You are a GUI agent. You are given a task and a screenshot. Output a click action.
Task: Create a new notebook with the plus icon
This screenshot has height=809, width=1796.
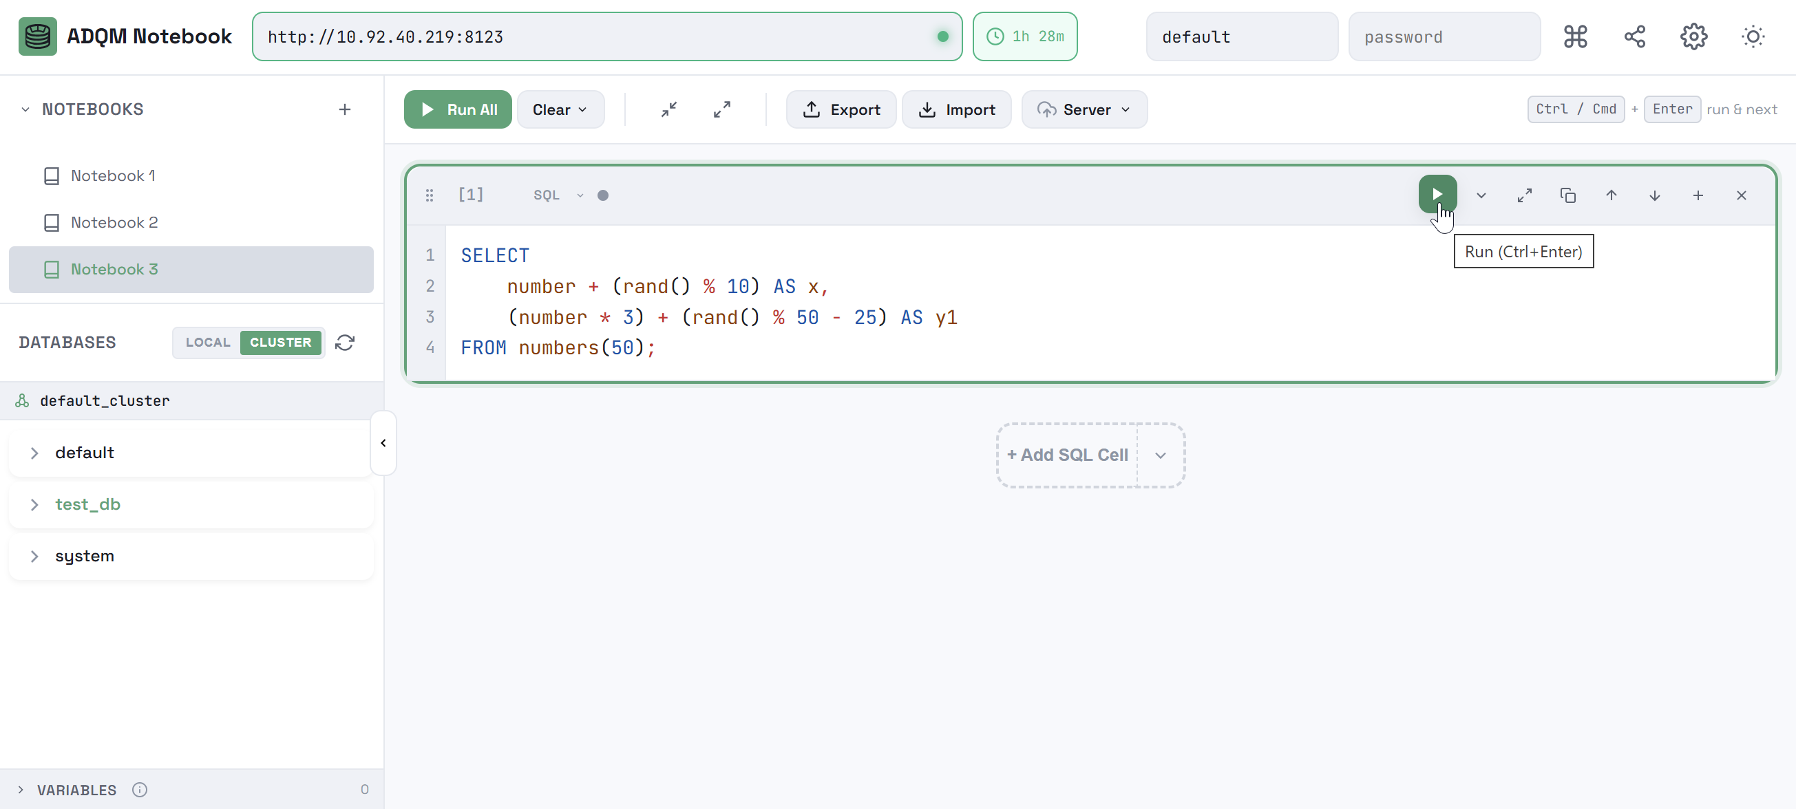346,109
